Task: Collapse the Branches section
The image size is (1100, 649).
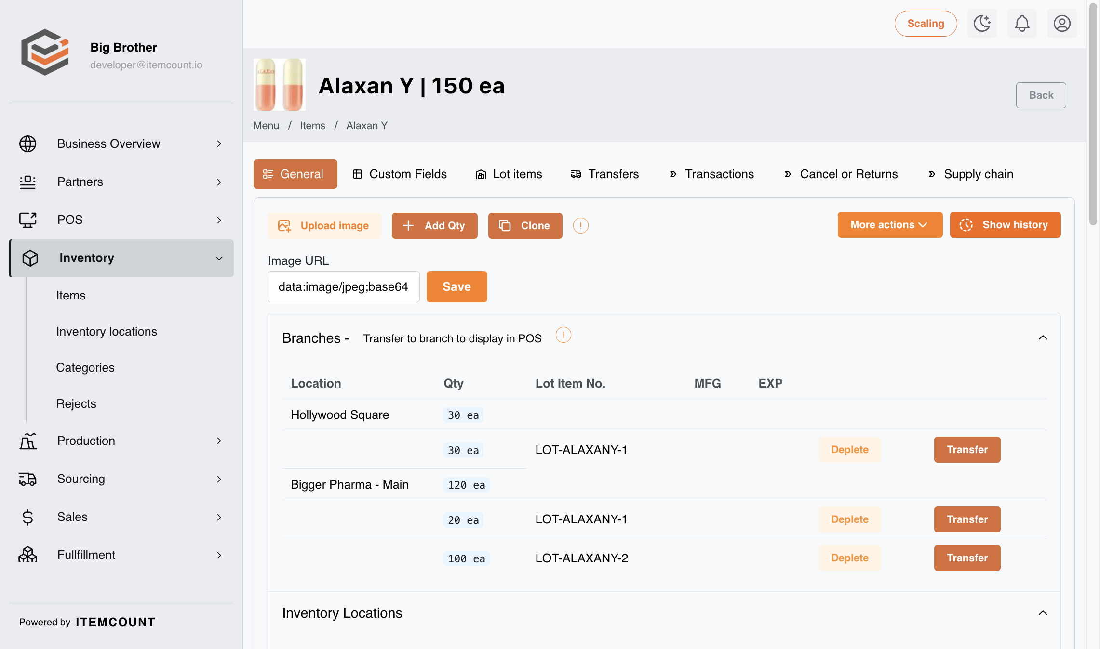Action: [1043, 337]
